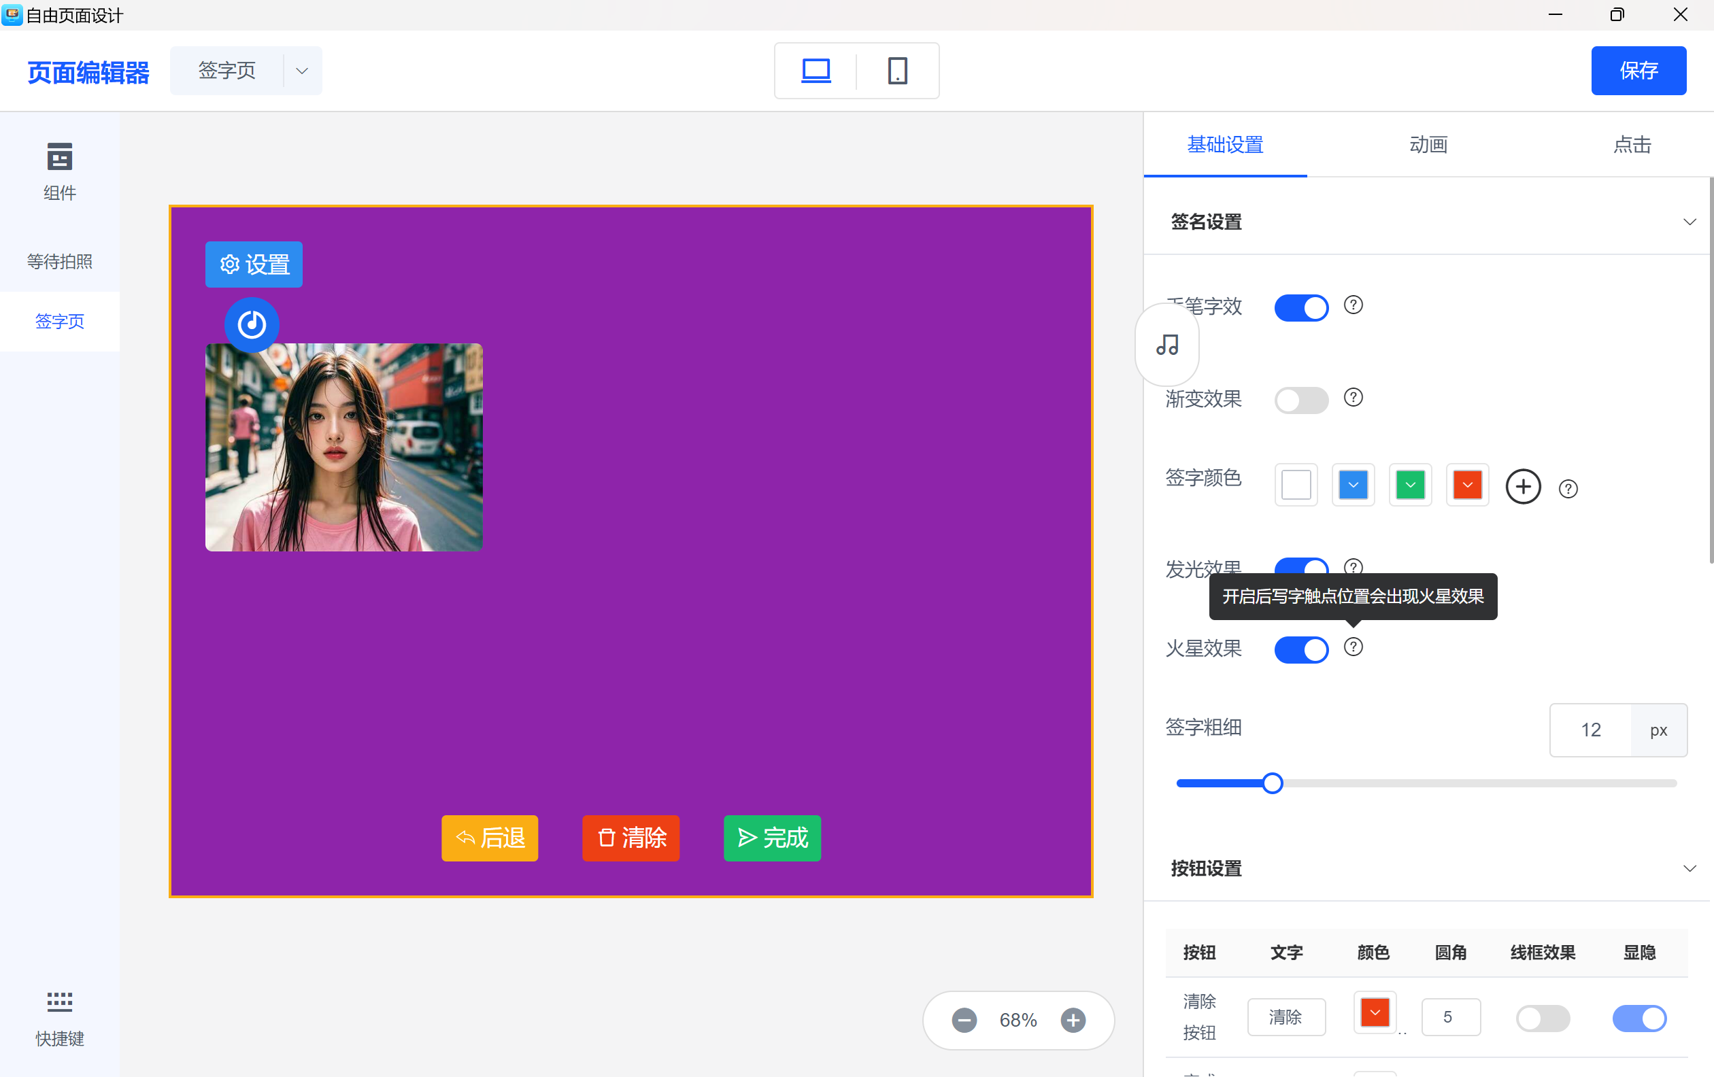This screenshot has height=1077, width=1714.
Task: Switch to the 动画 tab
Action: 1428,144
